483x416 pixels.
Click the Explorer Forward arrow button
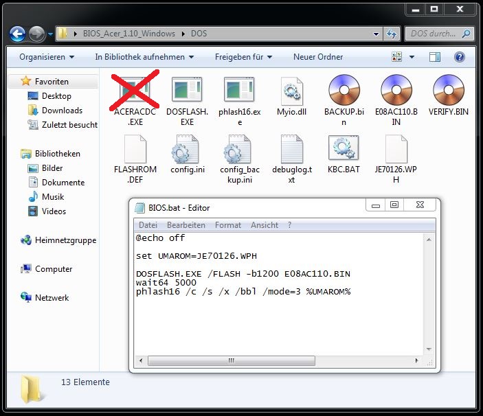(x=37, y=34)
